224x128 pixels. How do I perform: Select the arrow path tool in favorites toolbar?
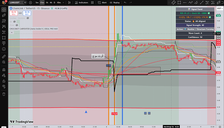click(x=190, y=3)
